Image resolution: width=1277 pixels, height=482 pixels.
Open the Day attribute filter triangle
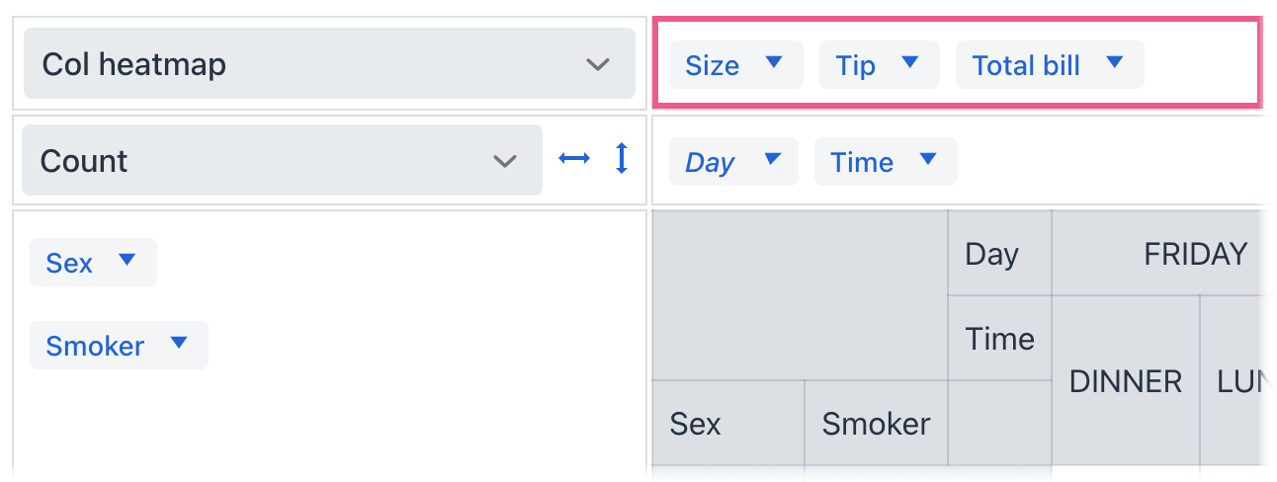point(773,159)
